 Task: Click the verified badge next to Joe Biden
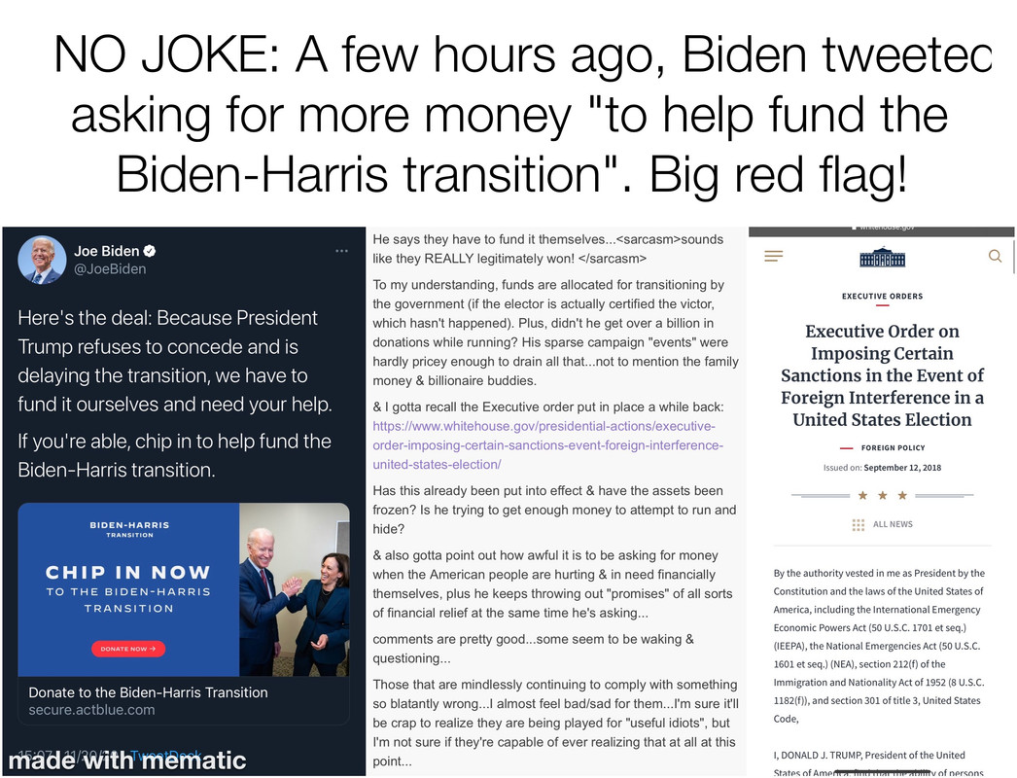(x=150, y=251)
